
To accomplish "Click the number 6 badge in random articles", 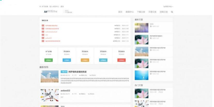I will [x=43, y=41].
